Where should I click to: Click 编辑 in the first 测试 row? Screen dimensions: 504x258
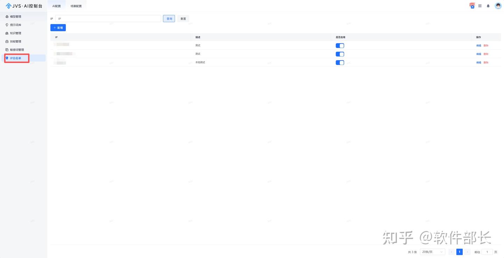[478, 45]
